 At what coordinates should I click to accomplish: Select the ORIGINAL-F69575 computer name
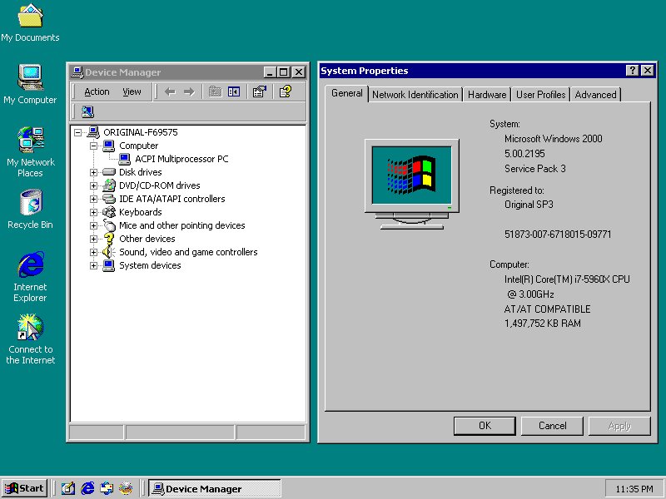click(141, 132)
